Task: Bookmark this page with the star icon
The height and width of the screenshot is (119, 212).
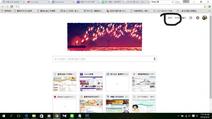Action: [205, 6]
